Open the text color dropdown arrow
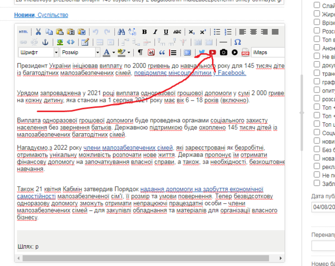Image resolution: width=335 pixels, height=266 pixels. pyautogui.click(x=114, y=52)
